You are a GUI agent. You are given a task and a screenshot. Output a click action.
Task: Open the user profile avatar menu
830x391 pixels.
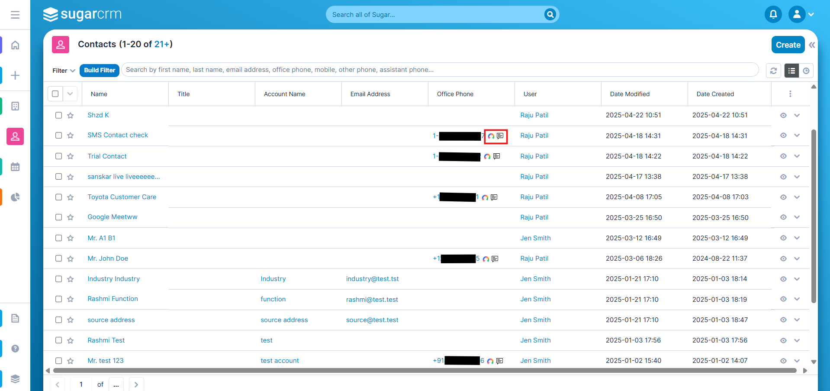click(797, 14)
